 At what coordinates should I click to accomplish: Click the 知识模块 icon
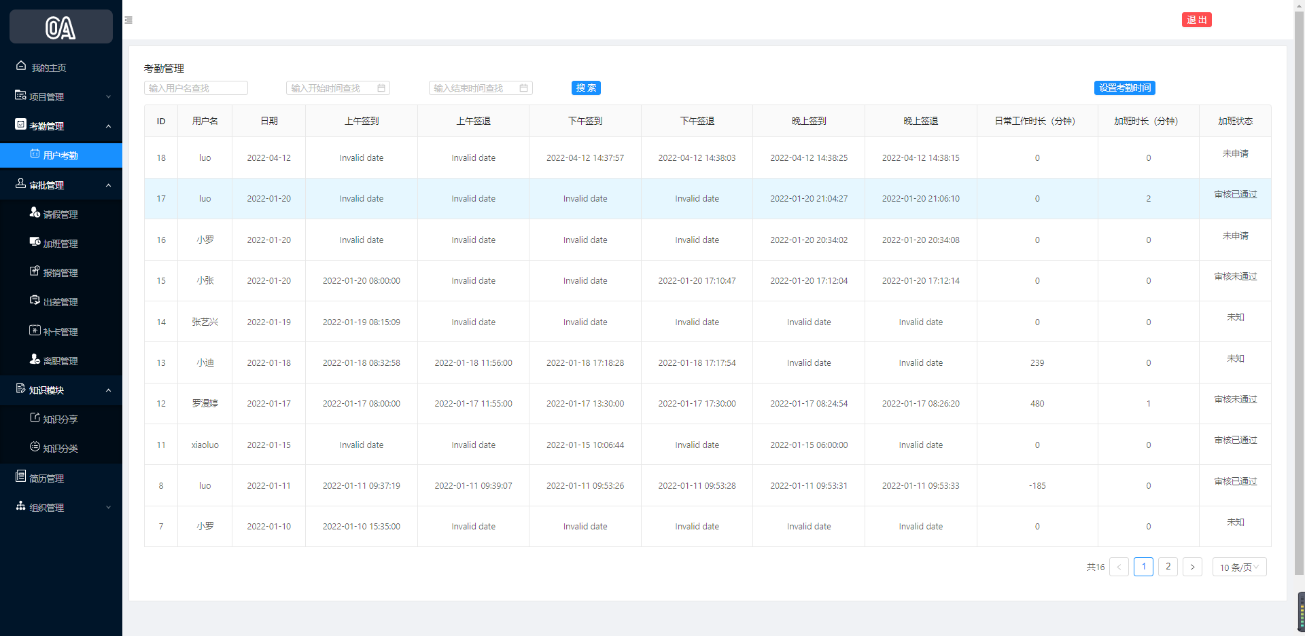[x=21, y=388]
